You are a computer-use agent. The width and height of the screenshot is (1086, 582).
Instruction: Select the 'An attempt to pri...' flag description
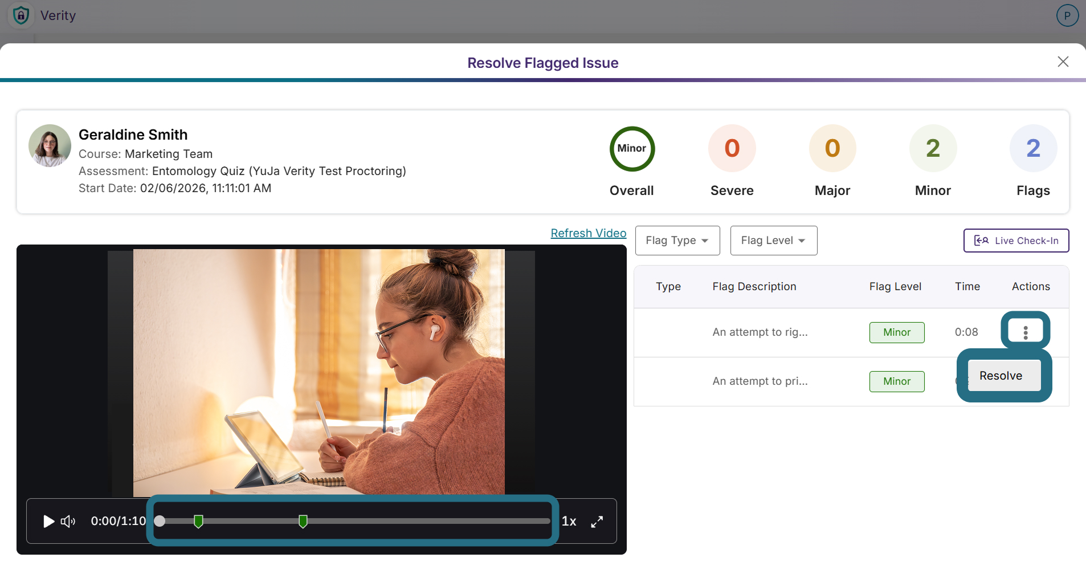click(760, 381)
